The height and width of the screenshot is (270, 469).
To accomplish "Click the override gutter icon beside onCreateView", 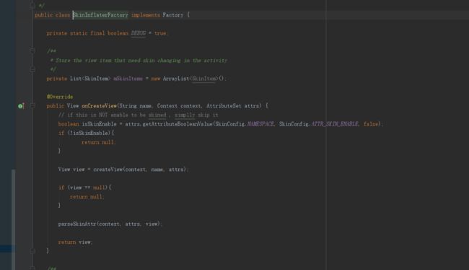I will (x=21, y=106).
